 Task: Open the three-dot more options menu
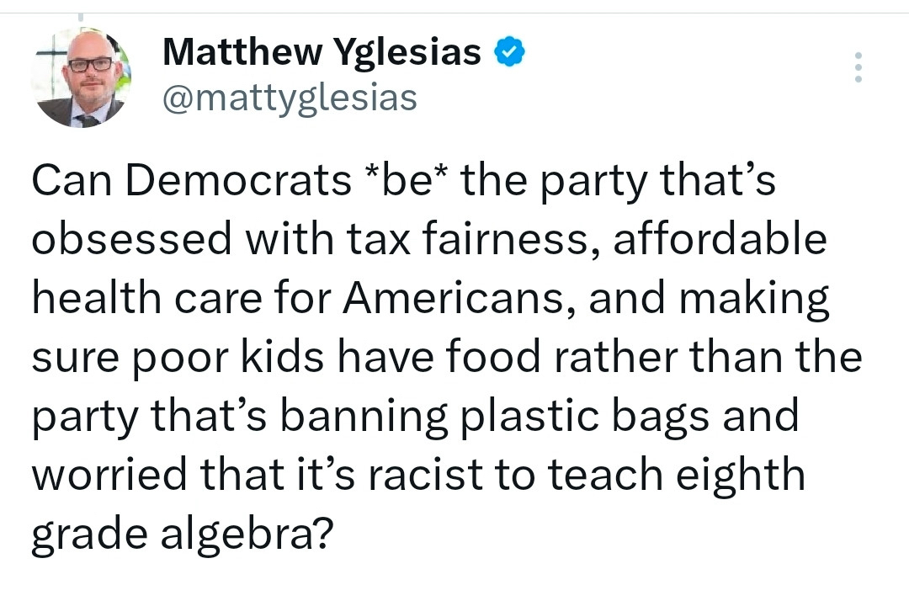pyautogui.click(x=858, y=67)
